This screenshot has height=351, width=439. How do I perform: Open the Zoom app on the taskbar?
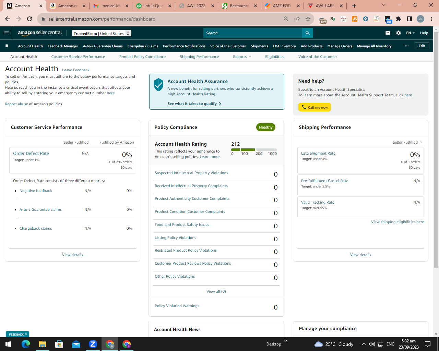[93, 344]
